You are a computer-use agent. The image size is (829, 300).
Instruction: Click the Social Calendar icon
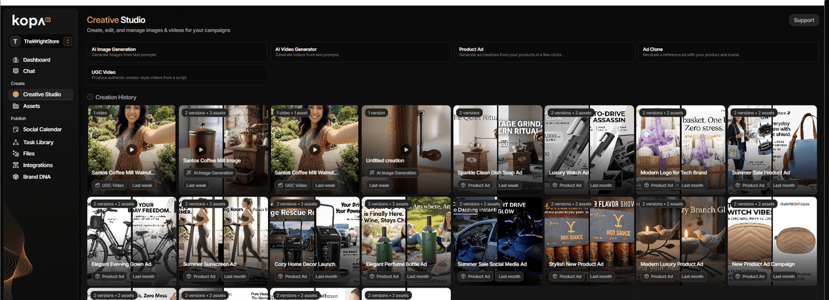tap(16, 130)
